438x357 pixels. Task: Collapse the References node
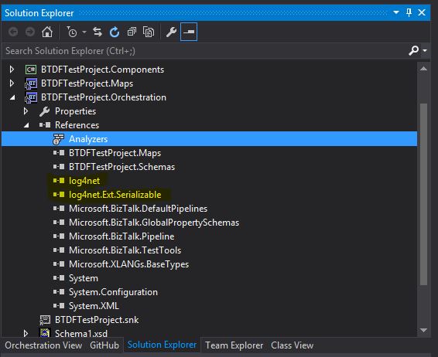pyautogui.click(x=26, y=125)
